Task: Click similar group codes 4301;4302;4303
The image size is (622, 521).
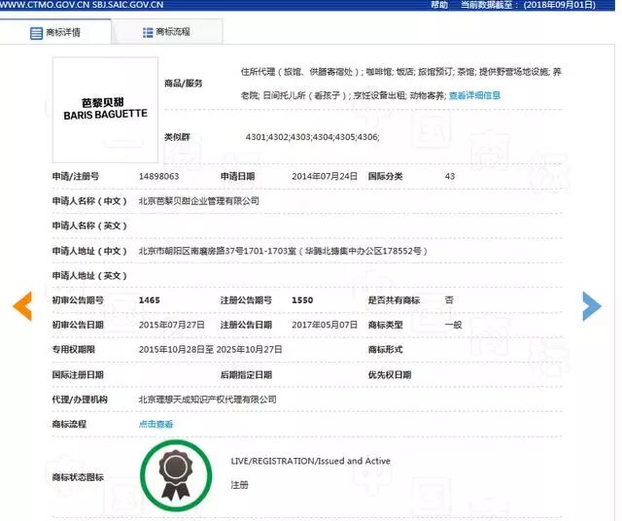Action: pos(278,137)
